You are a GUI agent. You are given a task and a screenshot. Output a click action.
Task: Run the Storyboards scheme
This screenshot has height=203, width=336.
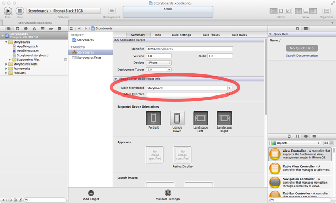[8, 11]
